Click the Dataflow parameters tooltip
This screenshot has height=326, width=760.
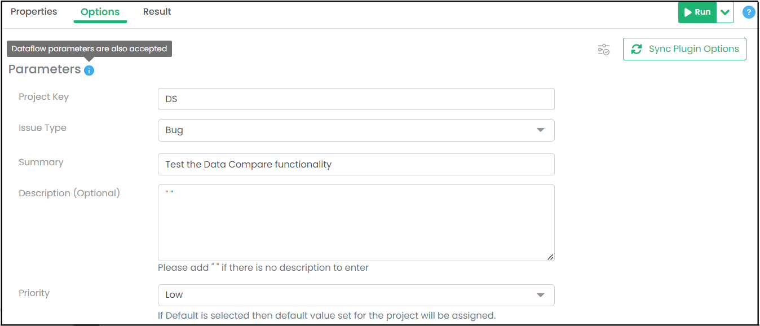pos(89,49)
